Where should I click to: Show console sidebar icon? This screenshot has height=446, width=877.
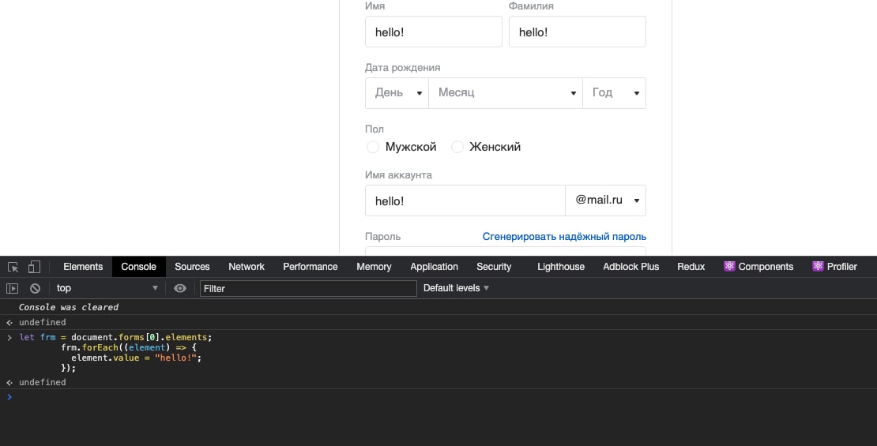pos(13,288)
